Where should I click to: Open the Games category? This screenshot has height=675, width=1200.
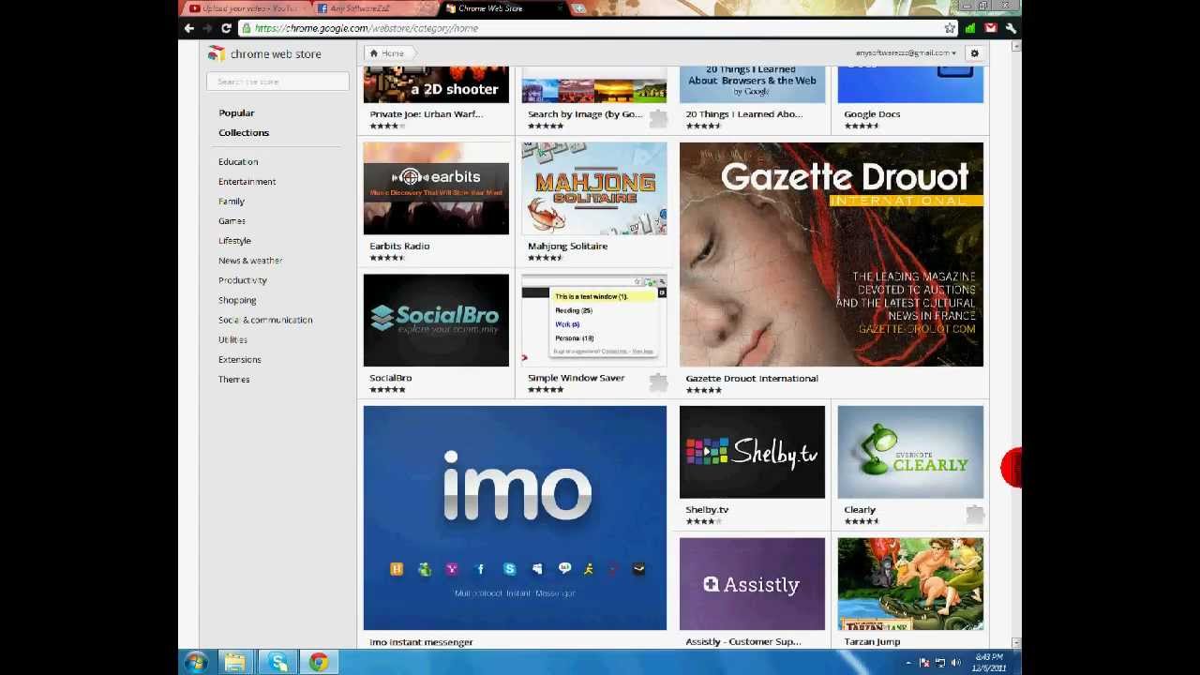232,221
